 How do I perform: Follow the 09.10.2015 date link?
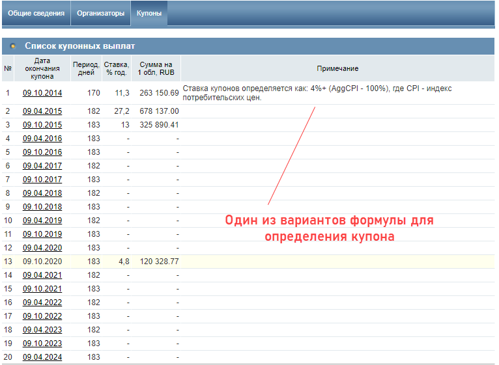(42, 125)
